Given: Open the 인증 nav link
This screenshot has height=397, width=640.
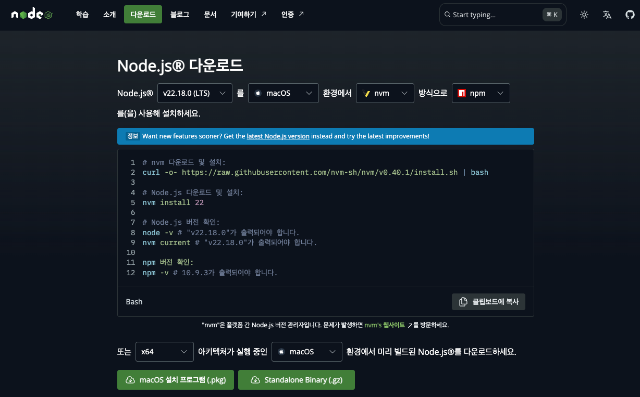Looking at the screenshot, I should 292,15.
